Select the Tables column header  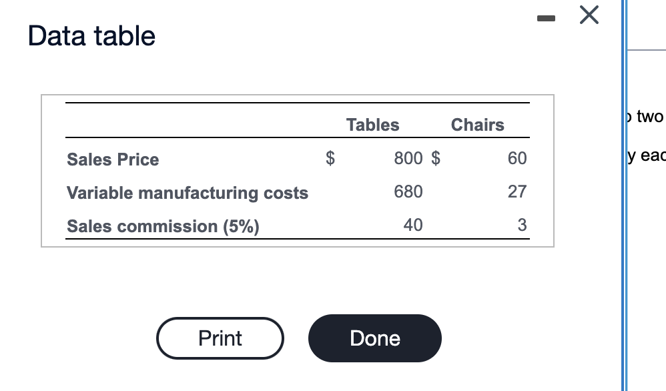tap(372, 125)
